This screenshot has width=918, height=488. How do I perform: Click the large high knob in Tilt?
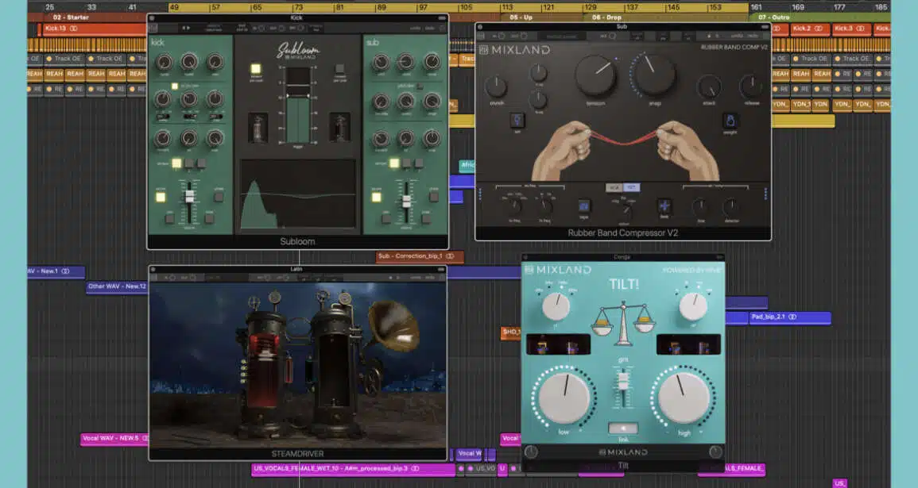pos(684,398)
